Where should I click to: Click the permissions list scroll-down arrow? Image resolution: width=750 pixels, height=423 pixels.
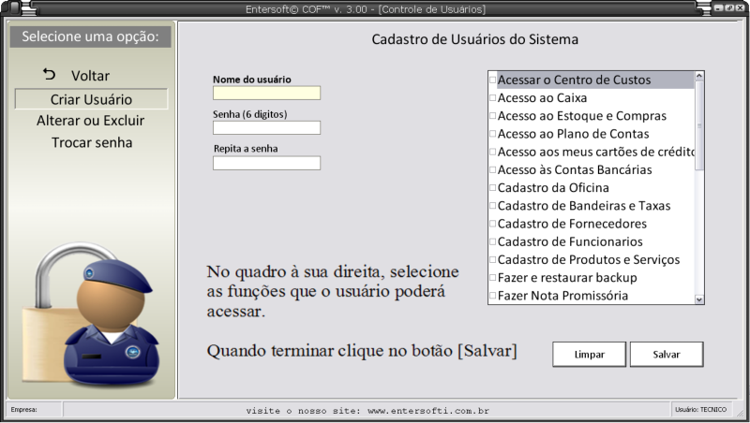coord(698,299)
